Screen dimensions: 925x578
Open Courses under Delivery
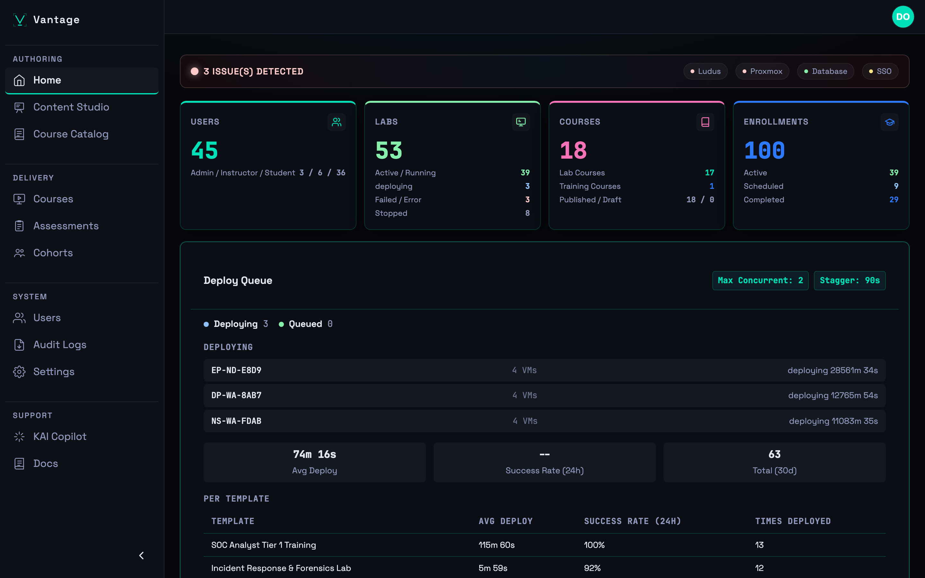pyautogui.click(x=82, y=199)
